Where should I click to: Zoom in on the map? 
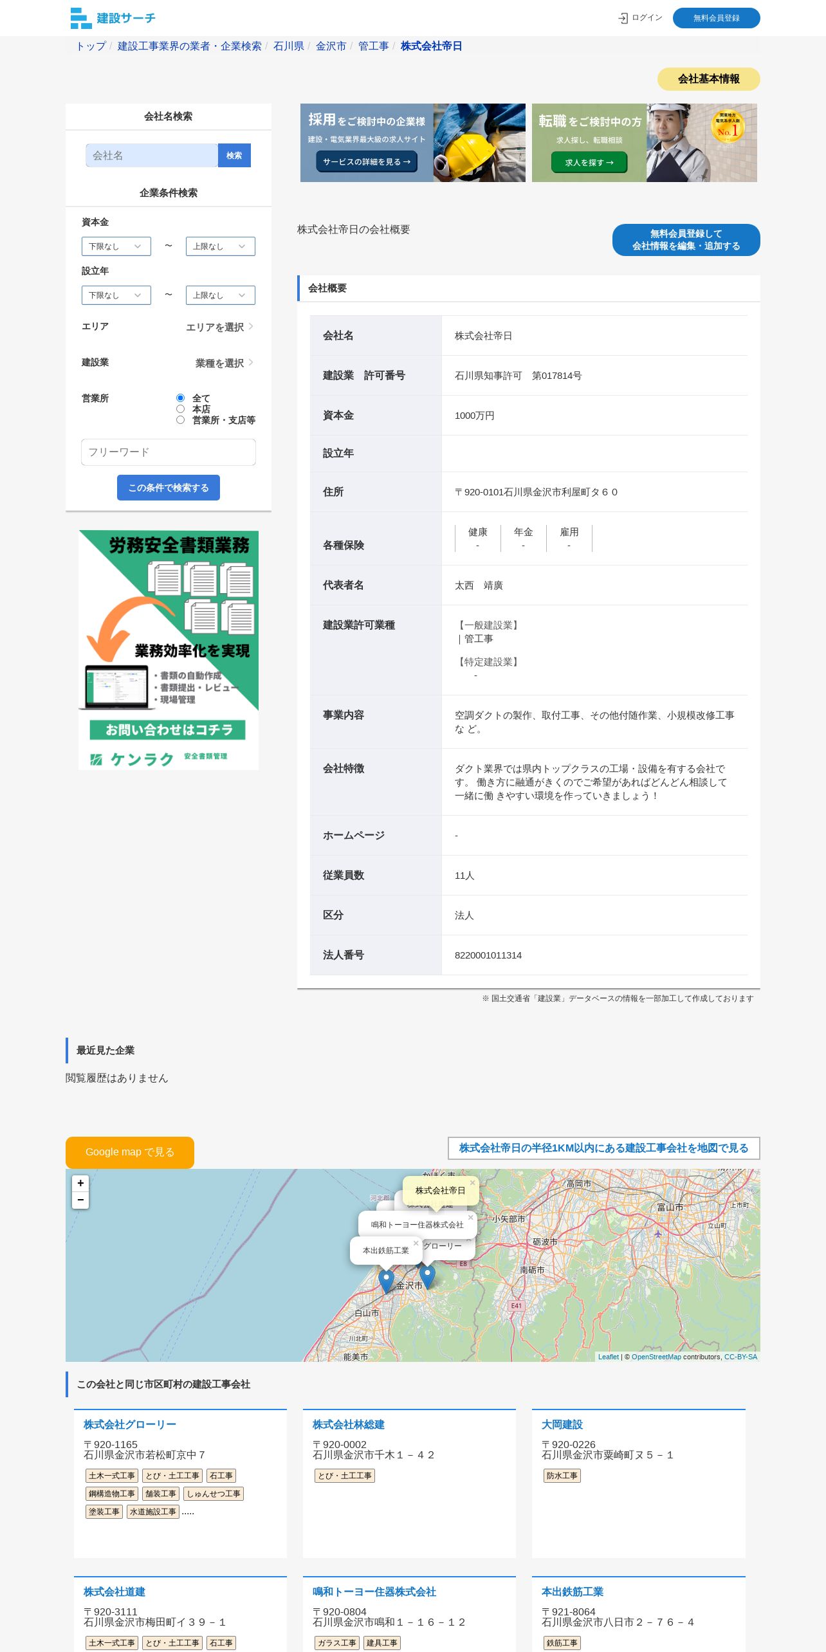80,1183
